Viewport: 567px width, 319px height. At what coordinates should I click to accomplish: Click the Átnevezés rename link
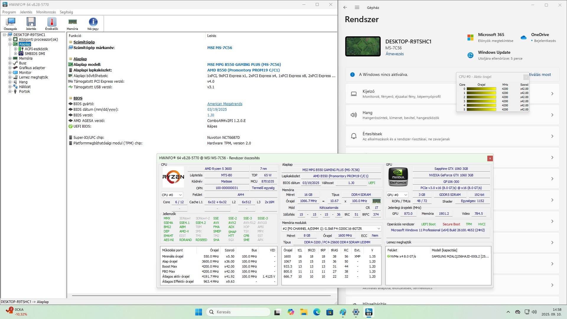point(395,54)
